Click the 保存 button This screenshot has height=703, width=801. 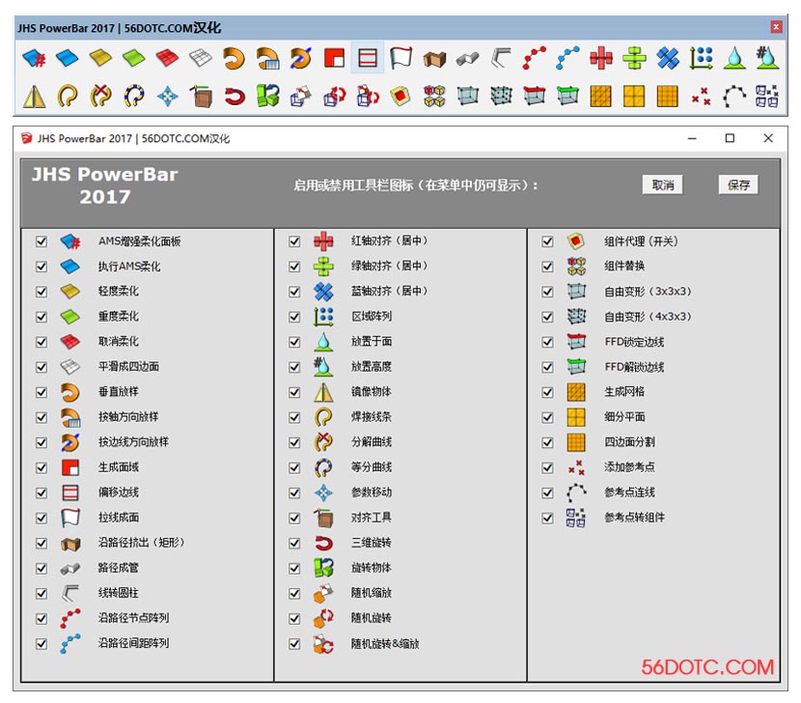pos(738,184)
